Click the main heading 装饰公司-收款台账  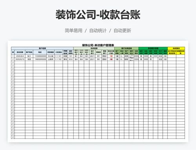98,14
